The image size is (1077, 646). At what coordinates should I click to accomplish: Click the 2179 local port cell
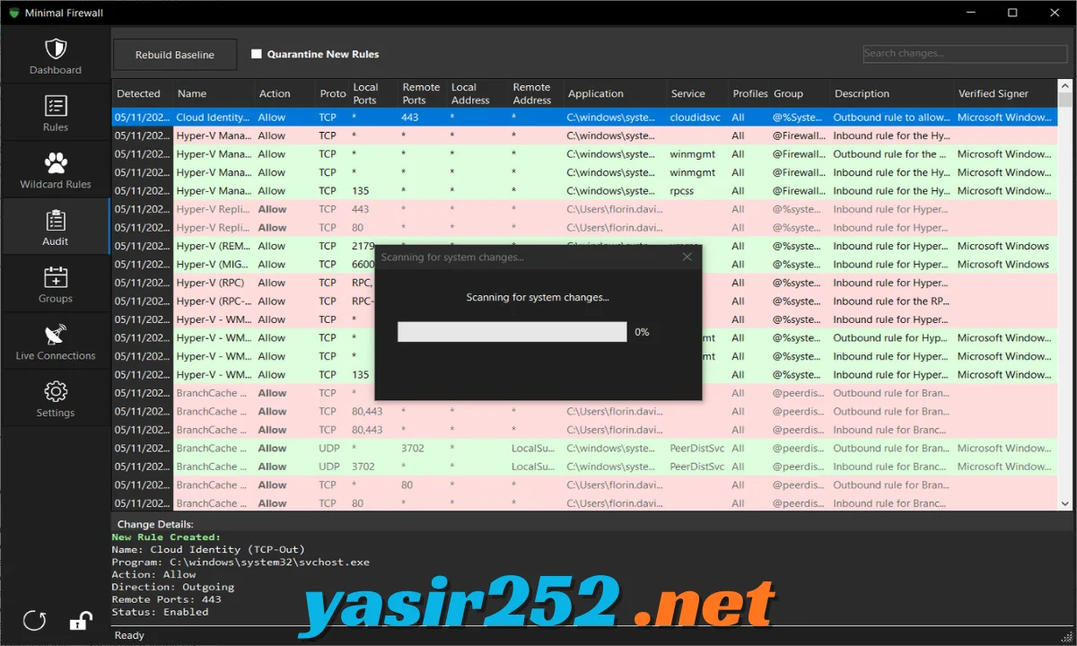(363, 246)
